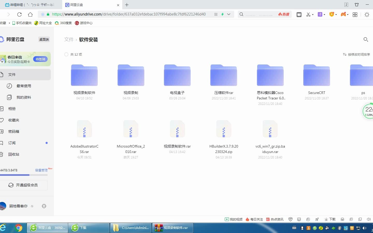
Task: Open the 按修改时间排序 sort menu
Action: pyautogui.click(x=356, y=54)
